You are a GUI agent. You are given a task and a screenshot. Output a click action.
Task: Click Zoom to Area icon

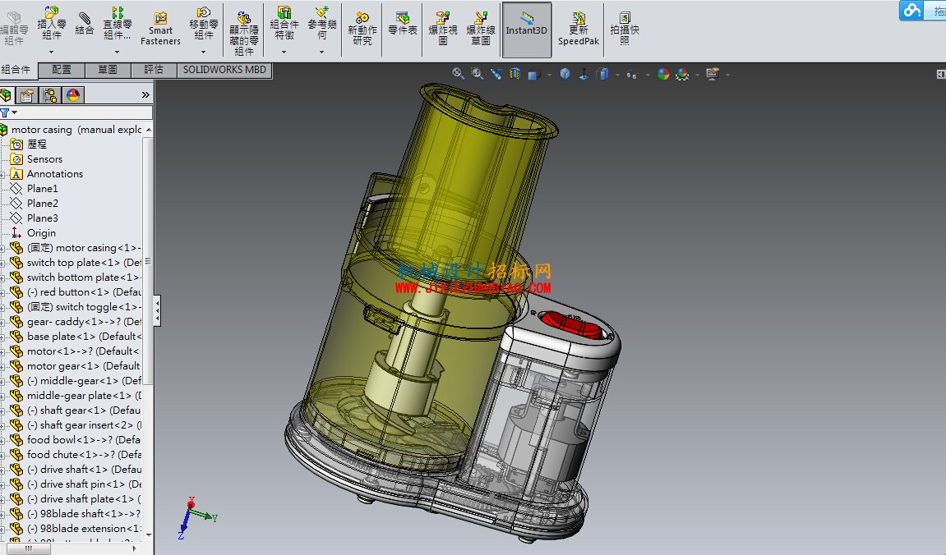pyautogui.click(x=478, y=74)
